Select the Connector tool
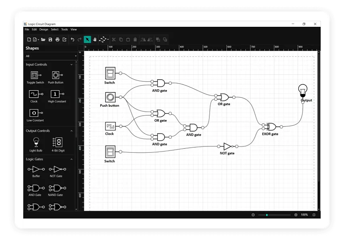345x240 pixels. (103, 40)
